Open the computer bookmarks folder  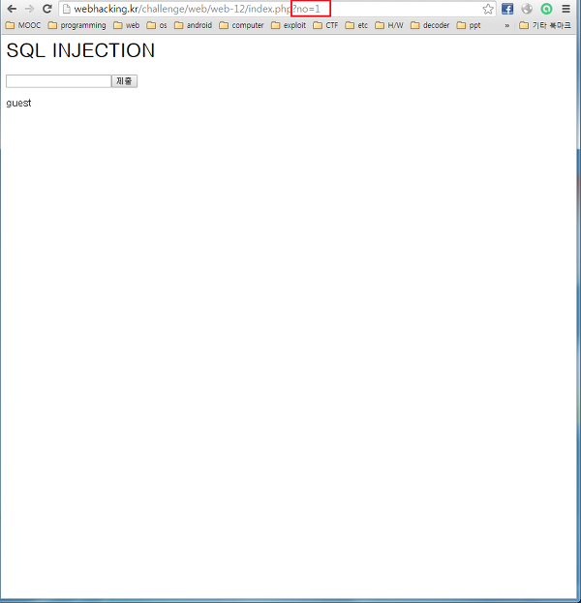click(x=242, y=25)
